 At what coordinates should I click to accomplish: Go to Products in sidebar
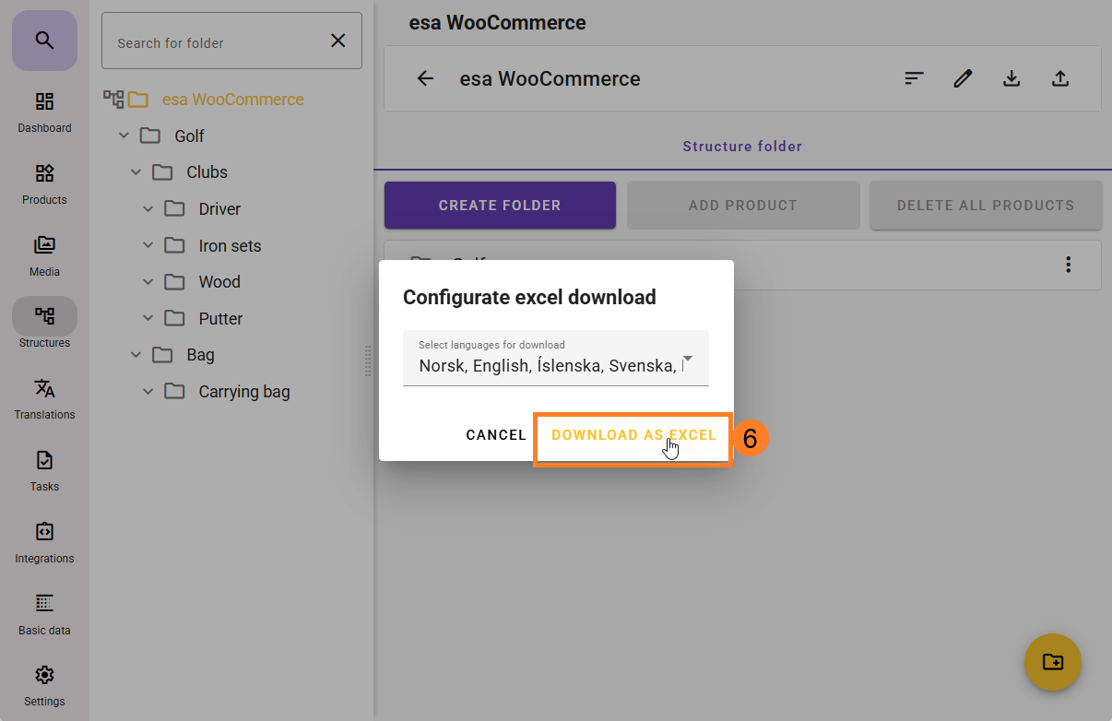44,184
